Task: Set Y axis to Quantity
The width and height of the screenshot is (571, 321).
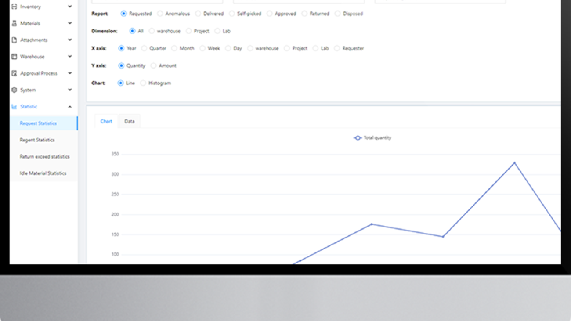Action: [x=121, y=65]
